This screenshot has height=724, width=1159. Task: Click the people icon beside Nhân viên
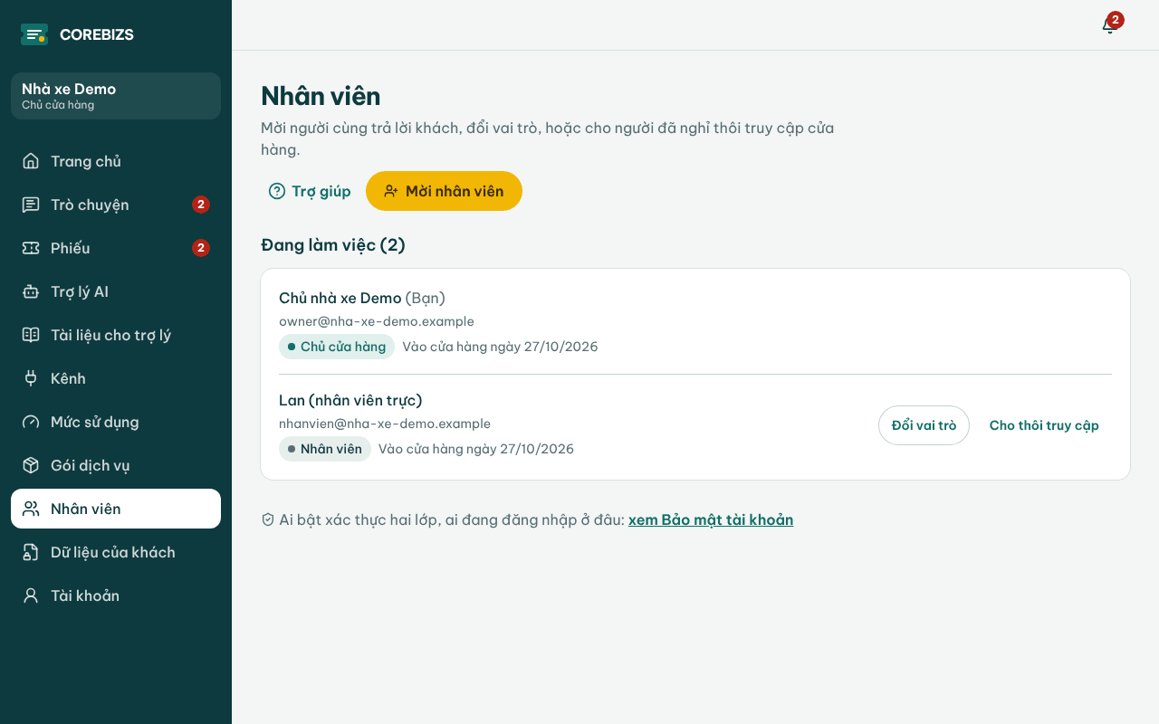pos(31,509)
